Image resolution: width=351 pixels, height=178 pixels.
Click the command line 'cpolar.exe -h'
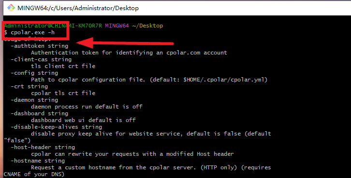click(29, 32)
